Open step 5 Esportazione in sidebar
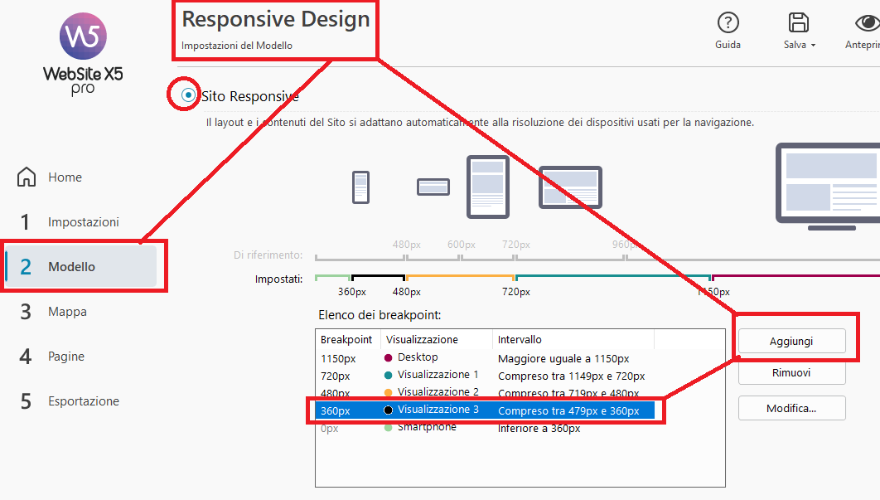 pos(83,401)
